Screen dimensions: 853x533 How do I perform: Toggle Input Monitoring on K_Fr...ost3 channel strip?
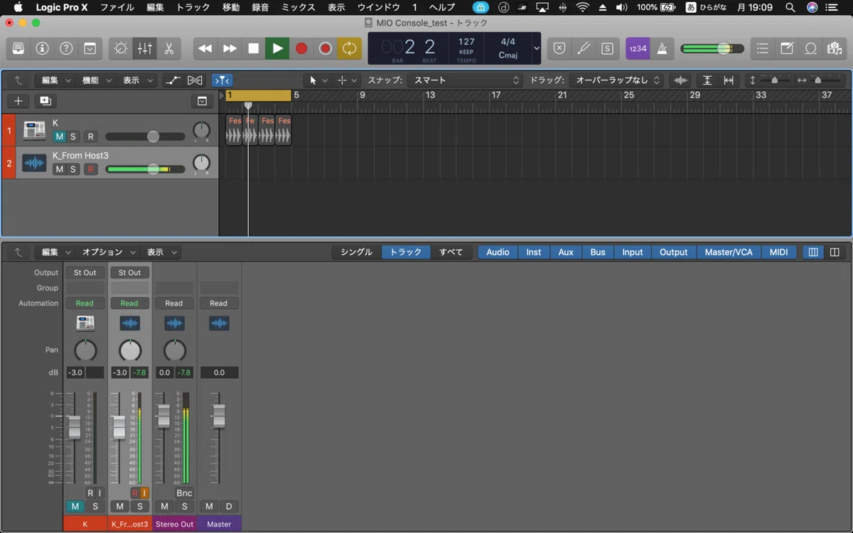pyautogui.click(x=144, y=493)
